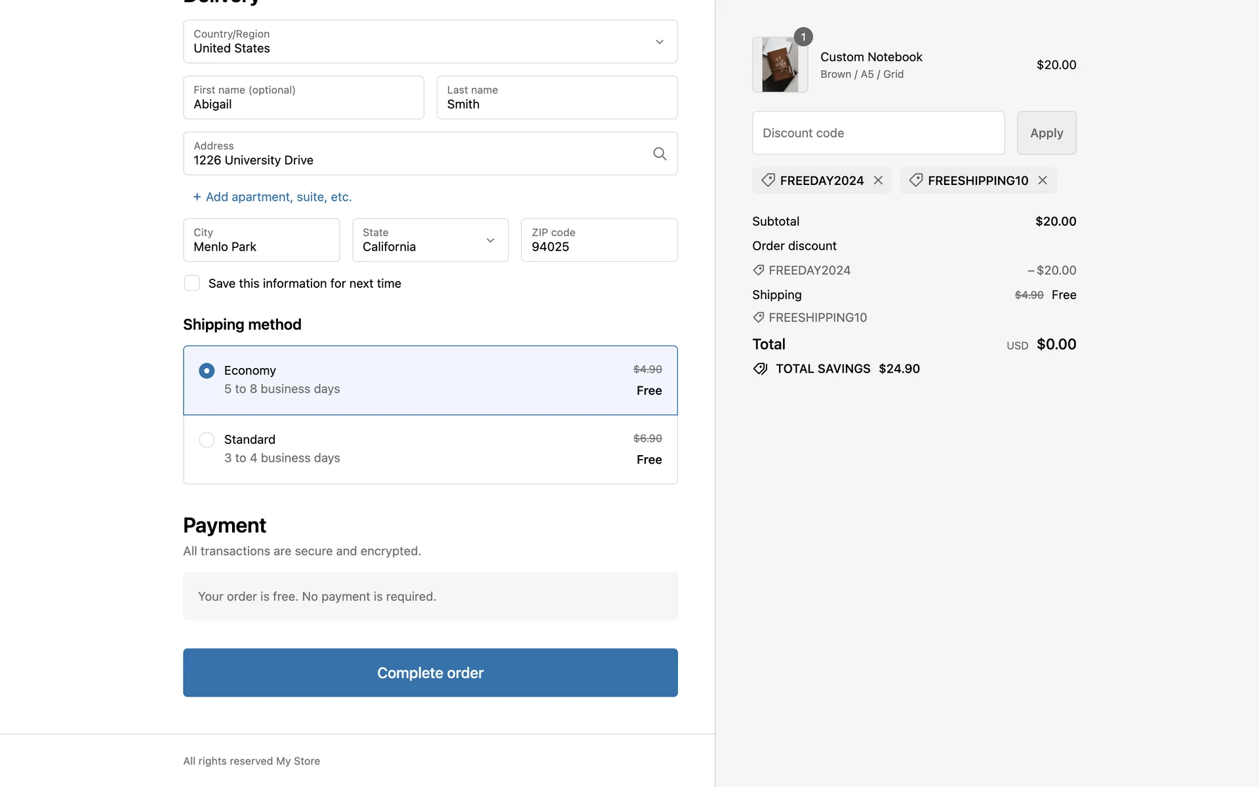The height and width of the screenshot is (787, 1259).
Task: Open the State dropdown
Action: [x=430, y=240]
